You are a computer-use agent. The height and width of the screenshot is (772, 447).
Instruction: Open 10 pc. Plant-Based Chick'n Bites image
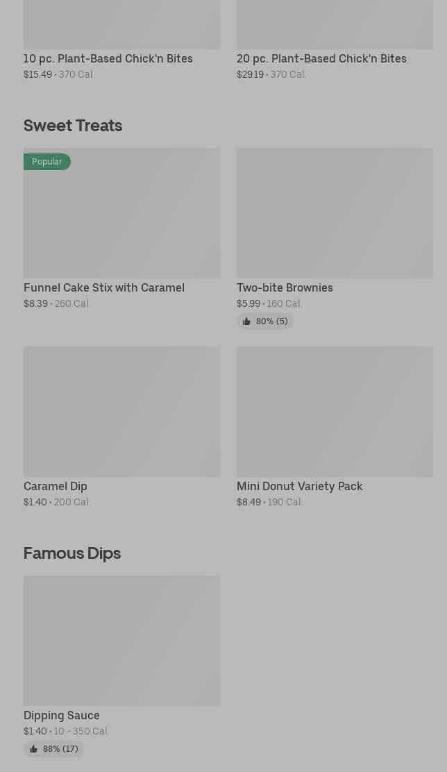click(x=121, y=24)
